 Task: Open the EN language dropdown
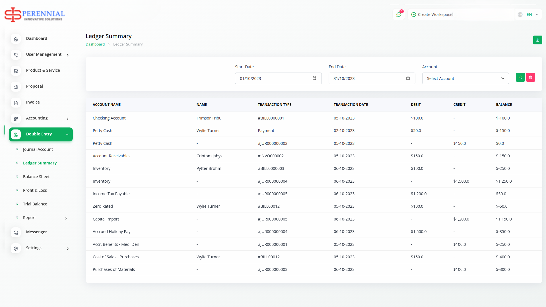tap(529, 15)
